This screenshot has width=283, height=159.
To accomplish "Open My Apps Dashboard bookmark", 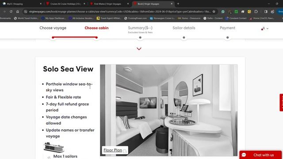I will (54, 18).
